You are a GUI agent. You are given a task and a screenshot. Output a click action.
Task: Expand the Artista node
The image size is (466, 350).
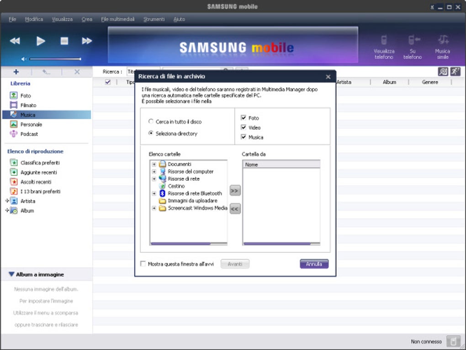(7, 201)
